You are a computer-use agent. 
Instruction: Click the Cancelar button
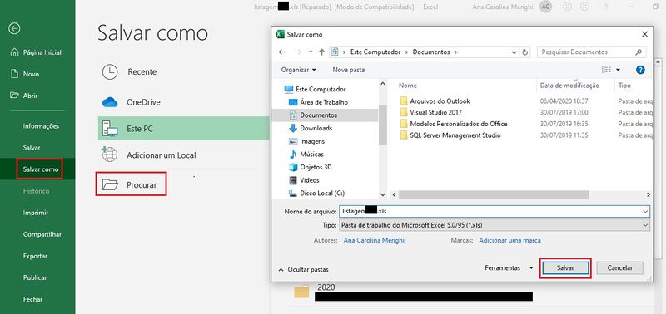[619, 267]
